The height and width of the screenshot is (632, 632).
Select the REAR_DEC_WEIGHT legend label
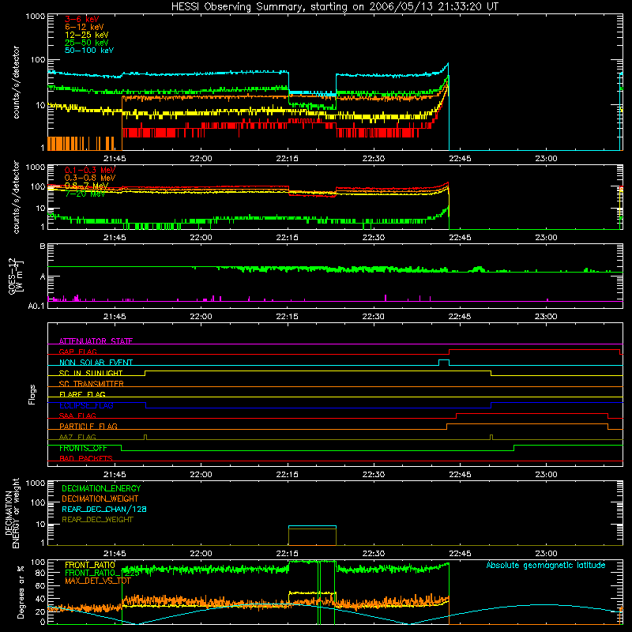[x=97, y=520]
